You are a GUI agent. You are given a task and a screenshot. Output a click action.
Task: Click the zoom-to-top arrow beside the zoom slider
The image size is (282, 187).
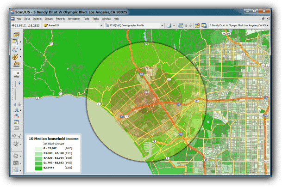click(19, 83)
